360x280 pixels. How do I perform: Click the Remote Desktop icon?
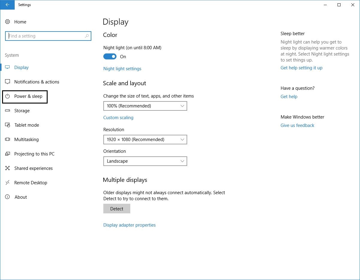(7, 183)
